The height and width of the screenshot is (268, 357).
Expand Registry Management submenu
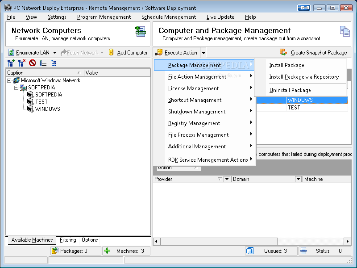[204, 123]
